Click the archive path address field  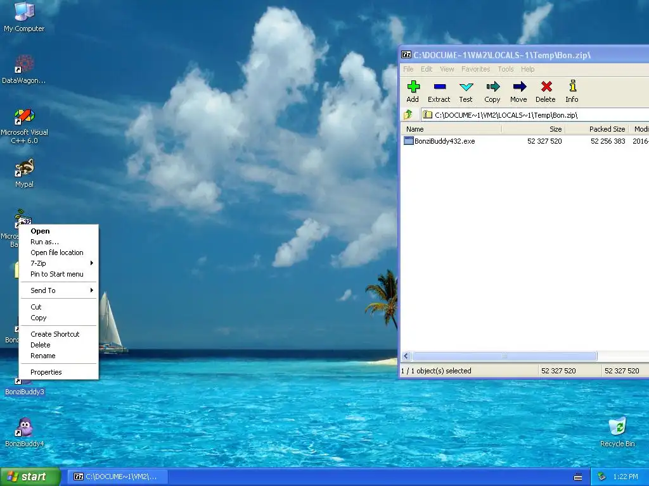coord(535,115)
